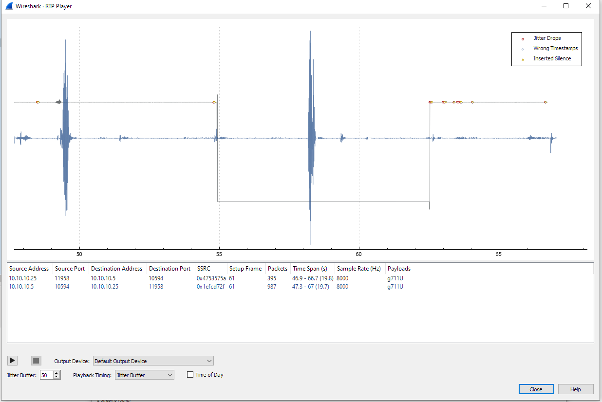
Task: Open Help for the RTP Player
Action: (575, 389)
